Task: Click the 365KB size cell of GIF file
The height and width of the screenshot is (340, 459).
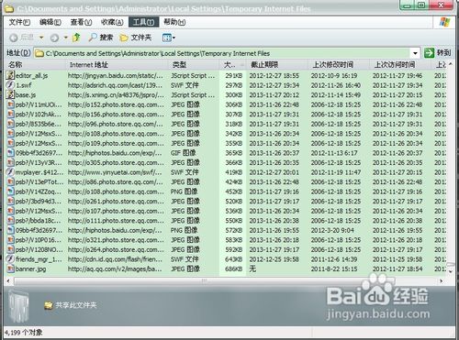Action: point(234,153)
